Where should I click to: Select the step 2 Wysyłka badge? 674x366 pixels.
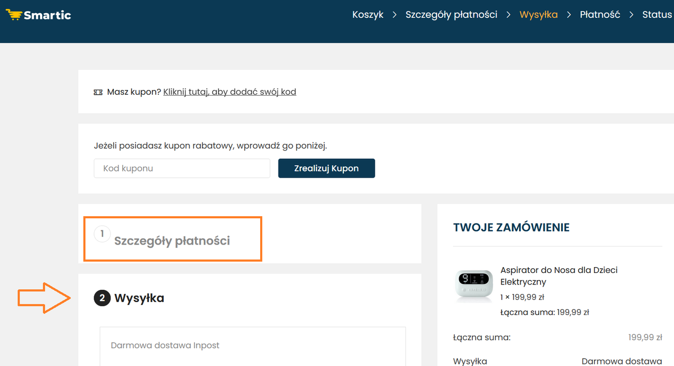click(x=102, y=298)
